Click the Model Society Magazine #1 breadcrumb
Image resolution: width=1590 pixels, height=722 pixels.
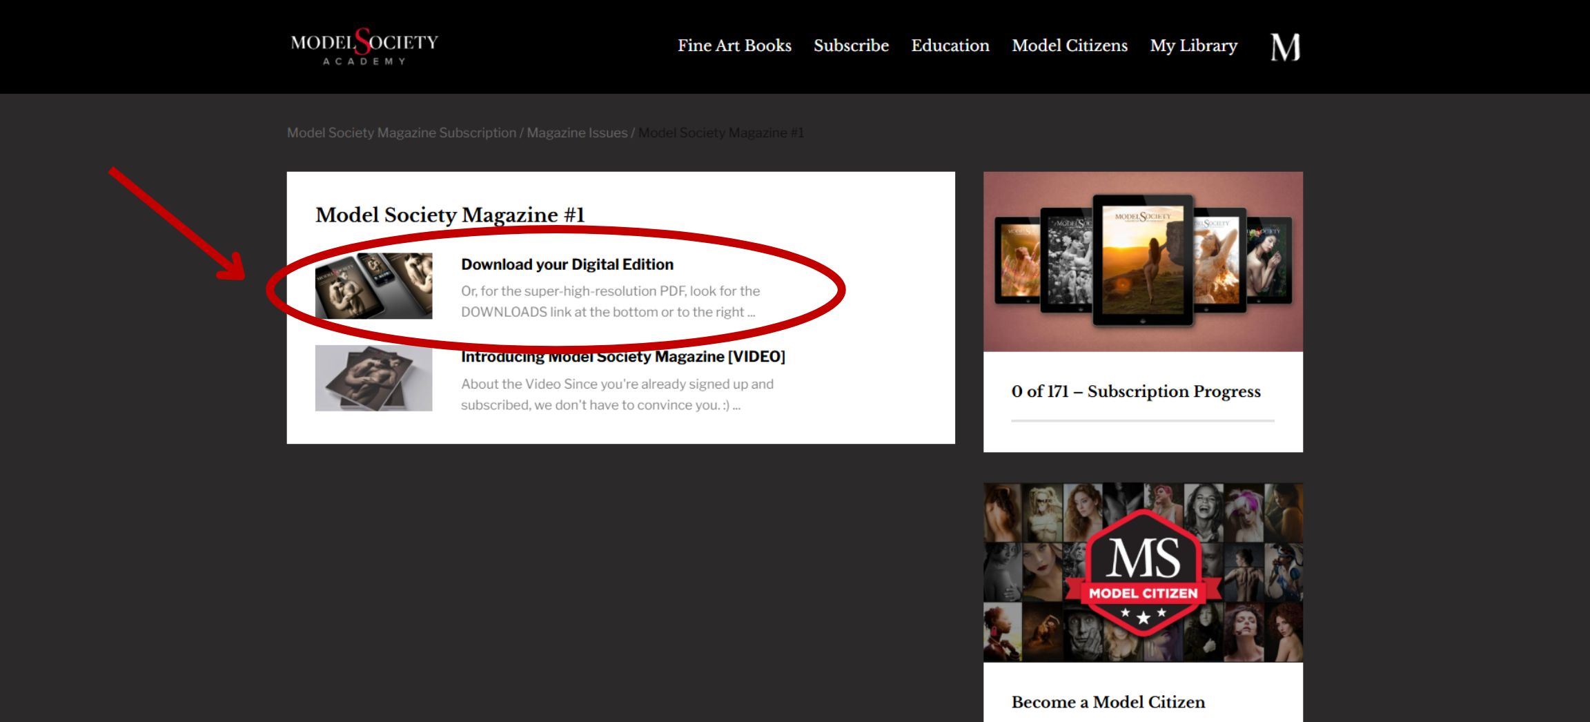[x=721, y=133]
